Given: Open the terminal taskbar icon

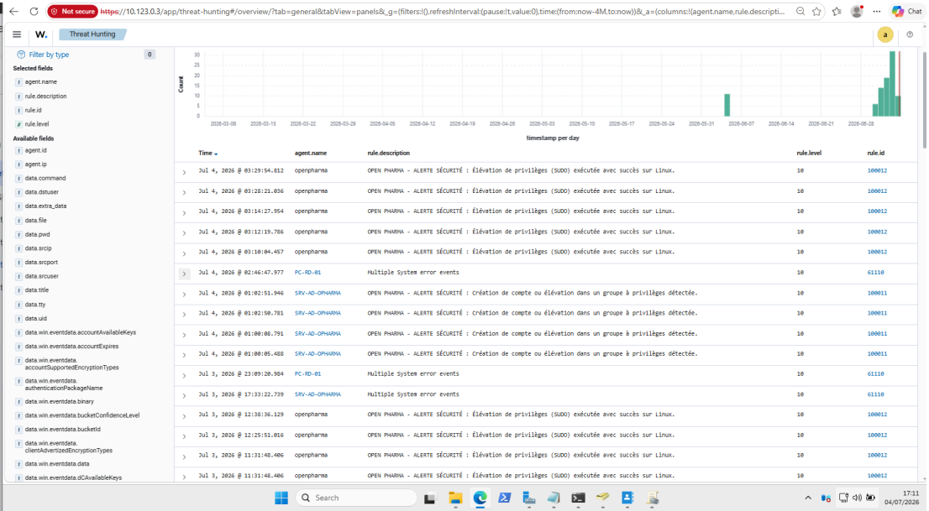Looking at the screenshot, I should click(x=578, y=498).
